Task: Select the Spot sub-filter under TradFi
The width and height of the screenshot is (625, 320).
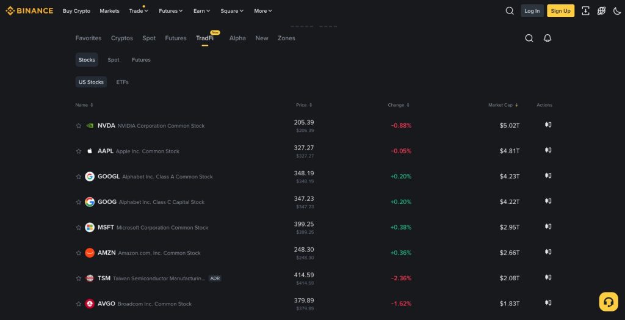Action: coord(114,60)
